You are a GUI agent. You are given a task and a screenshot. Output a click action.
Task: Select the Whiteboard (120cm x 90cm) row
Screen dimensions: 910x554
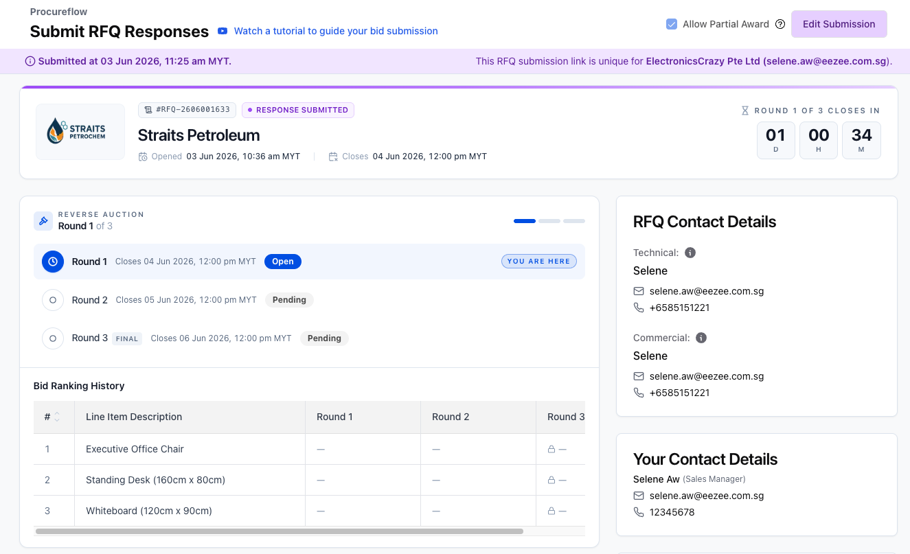(x=309, y=511)
